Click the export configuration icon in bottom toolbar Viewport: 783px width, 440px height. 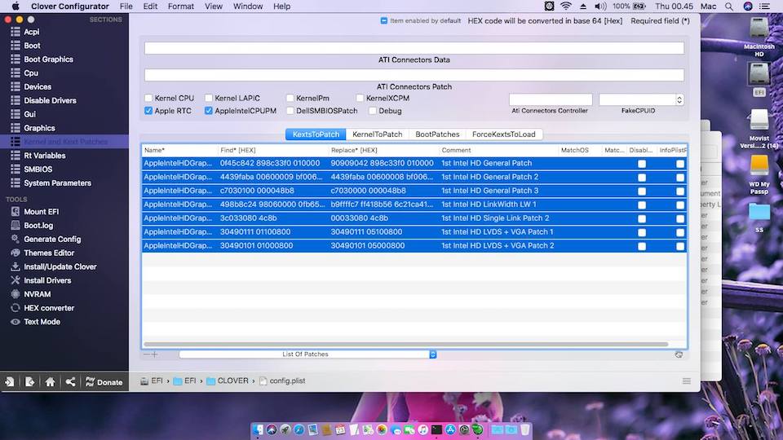[30, 381]
